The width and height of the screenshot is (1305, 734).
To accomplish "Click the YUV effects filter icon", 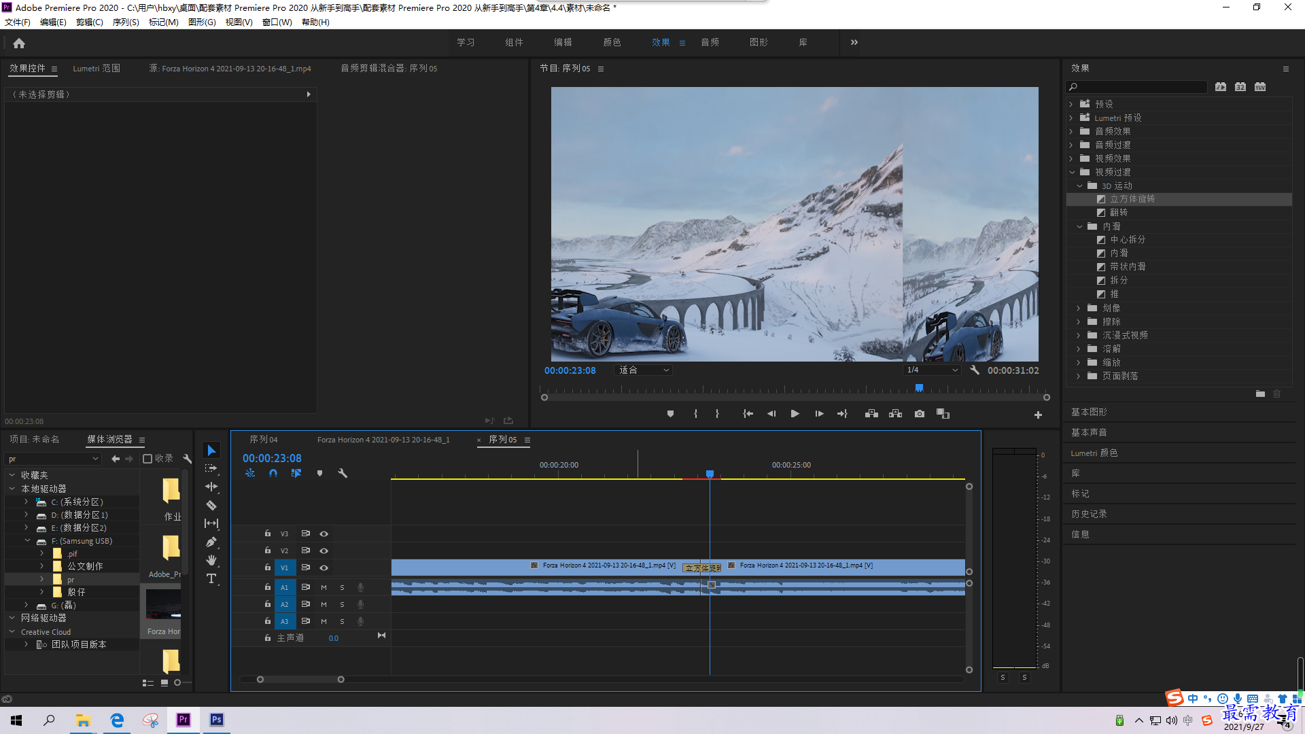I will coord(1260,87).
